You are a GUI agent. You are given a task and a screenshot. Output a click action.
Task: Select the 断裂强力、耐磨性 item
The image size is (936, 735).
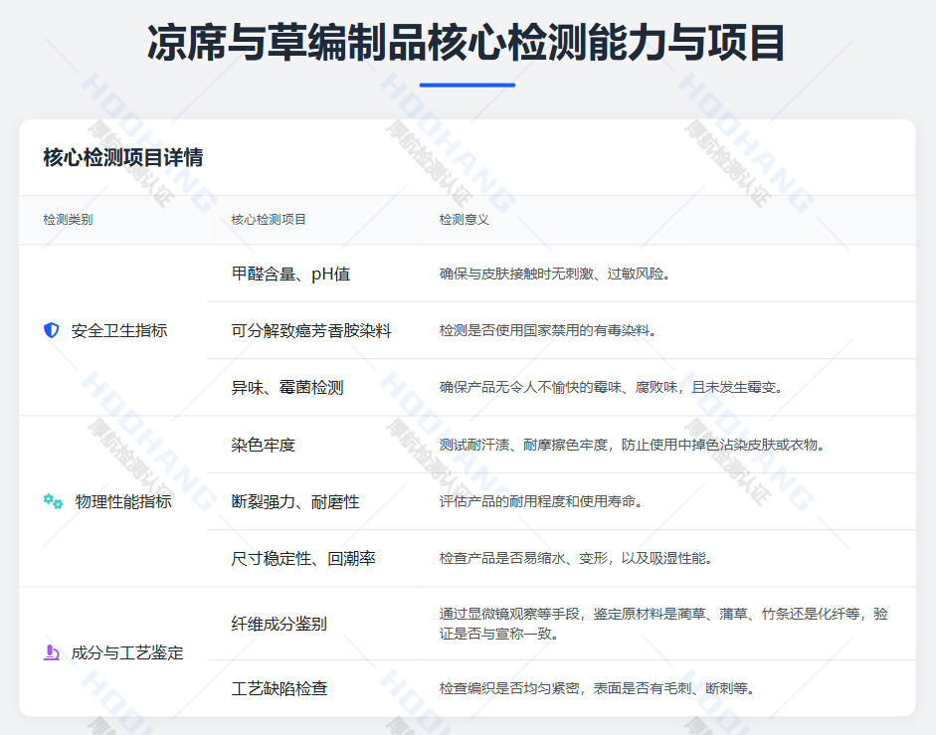point(295,501)
